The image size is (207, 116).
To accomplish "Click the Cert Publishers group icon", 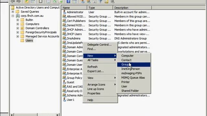I will tap(64, 21).
